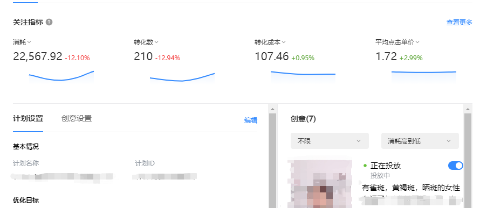Click the 消耗 trend sparkline chart

tap(61, 77)
